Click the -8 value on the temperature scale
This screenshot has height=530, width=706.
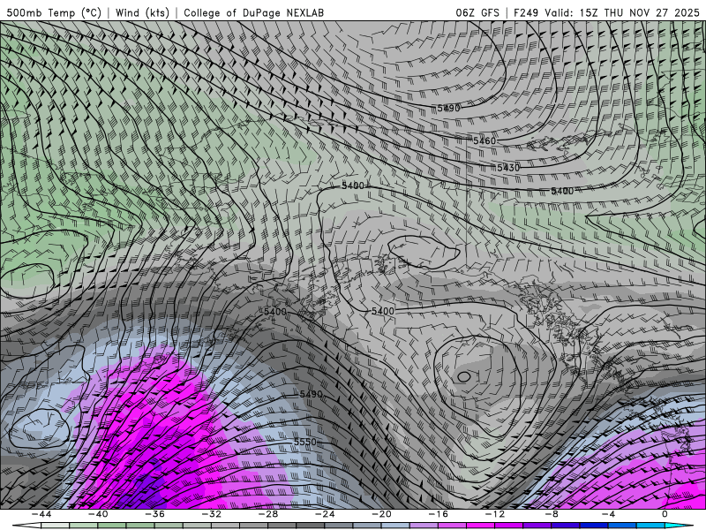[552, 514]
